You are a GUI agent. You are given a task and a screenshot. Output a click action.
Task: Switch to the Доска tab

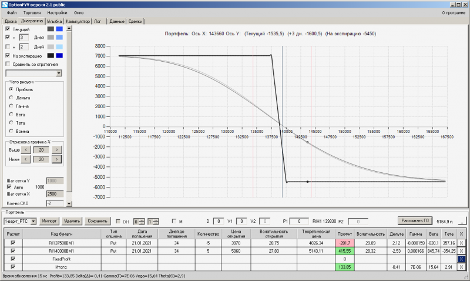[10, 21]
